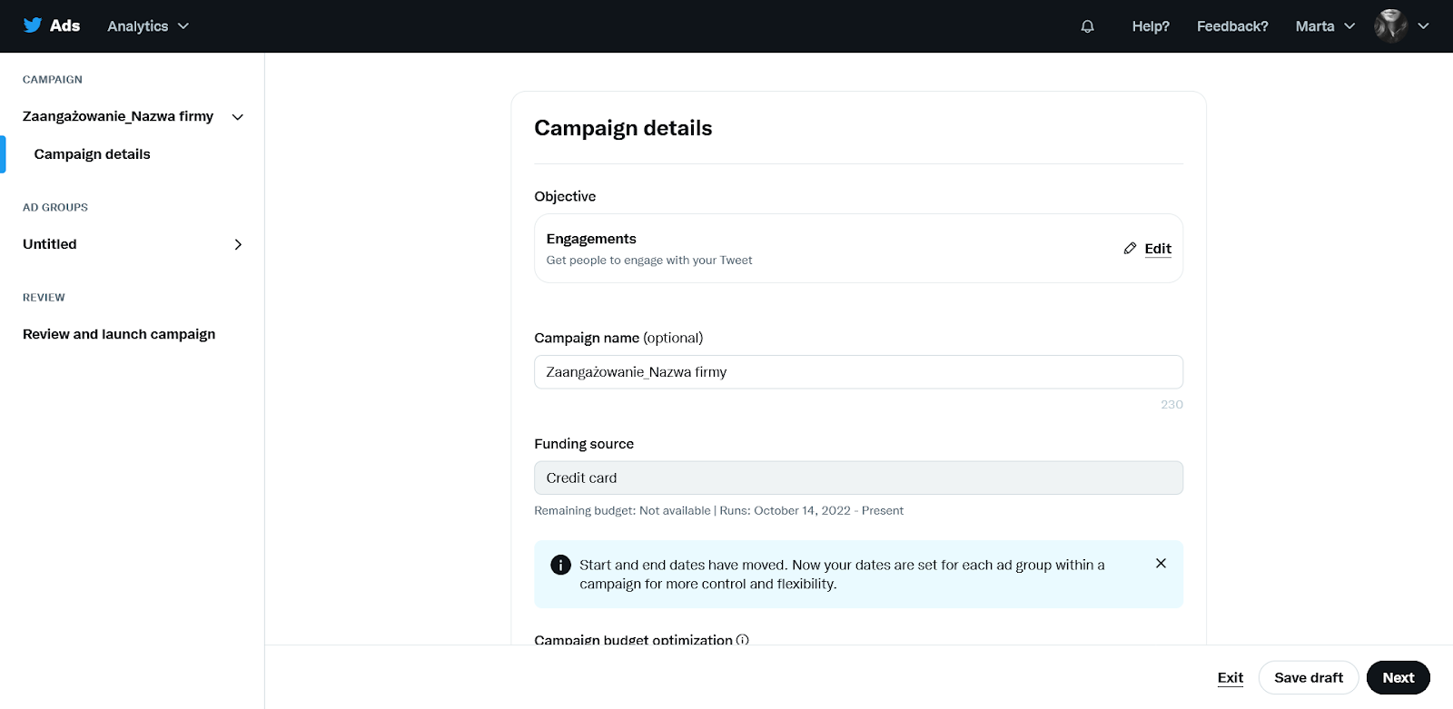Screen dimensions: 1453x709
Task: Click into the Campaign name field
Action: (858, 372)
